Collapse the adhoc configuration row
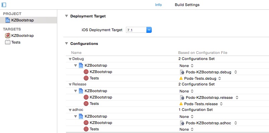 point(70,110)
